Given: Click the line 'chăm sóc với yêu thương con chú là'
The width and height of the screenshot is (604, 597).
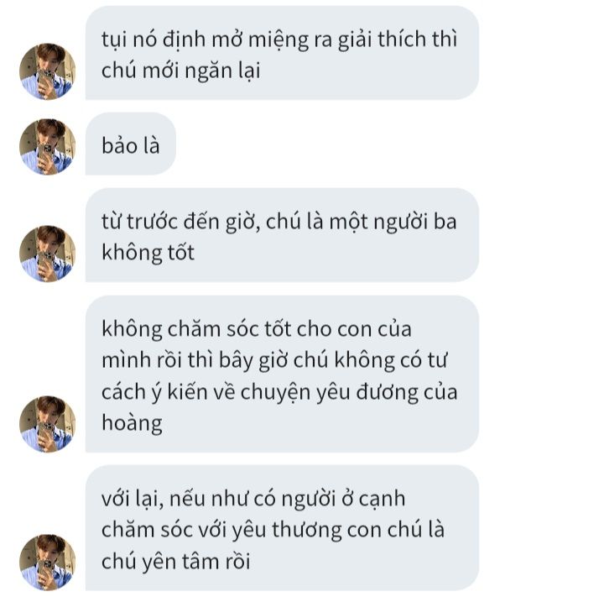Looking at the screenshot, I should [x=273, y=530].
